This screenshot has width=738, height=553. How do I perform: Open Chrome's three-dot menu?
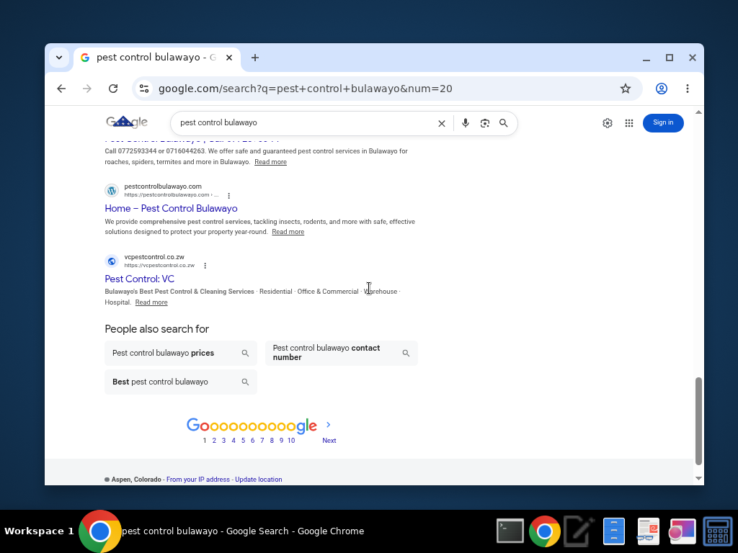coord(687,89)
